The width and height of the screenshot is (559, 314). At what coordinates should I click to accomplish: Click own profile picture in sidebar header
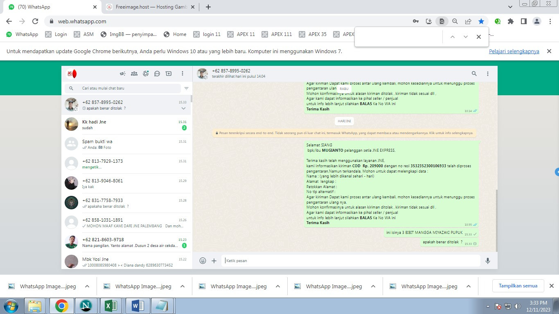(x=72, y=74)
